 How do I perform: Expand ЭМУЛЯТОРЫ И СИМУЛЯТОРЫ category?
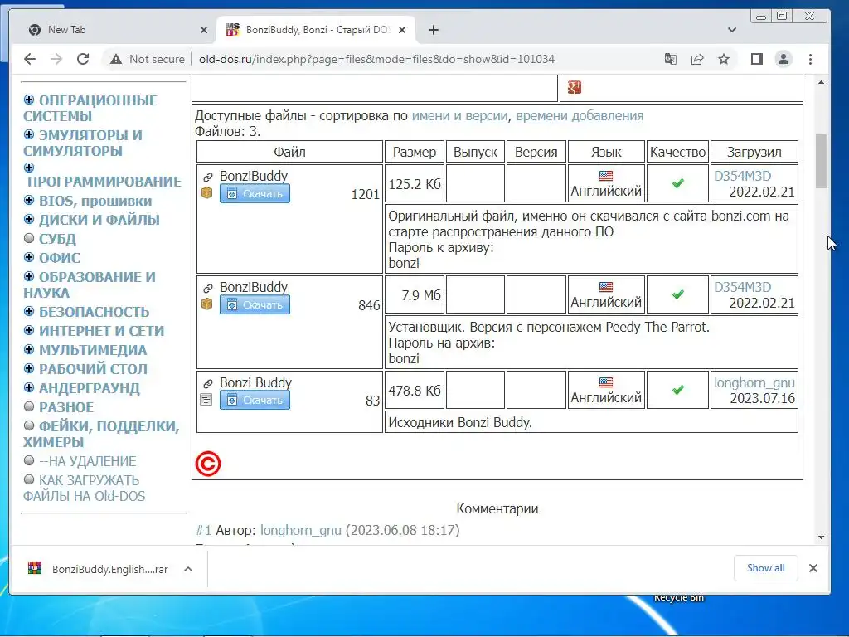click(29, 134)
